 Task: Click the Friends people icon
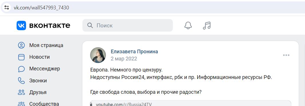click(x=21, y=92)
